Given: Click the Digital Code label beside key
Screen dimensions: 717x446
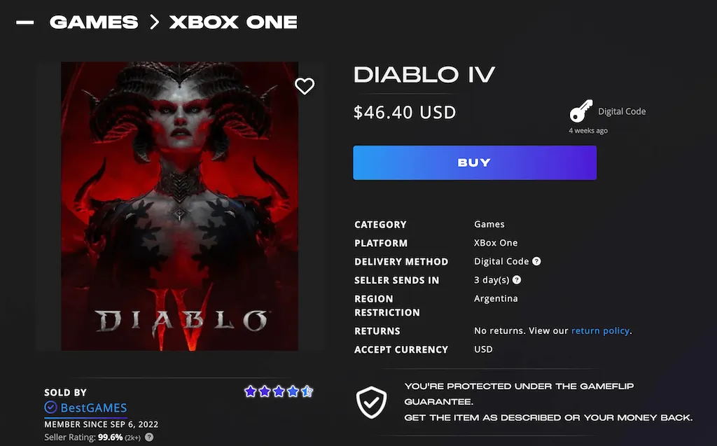Looking at the screenshot, I should (622, 111).
